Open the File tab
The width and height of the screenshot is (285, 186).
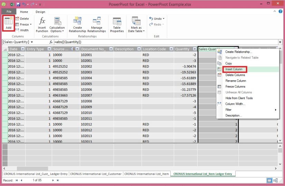click(x=9, y=12)
